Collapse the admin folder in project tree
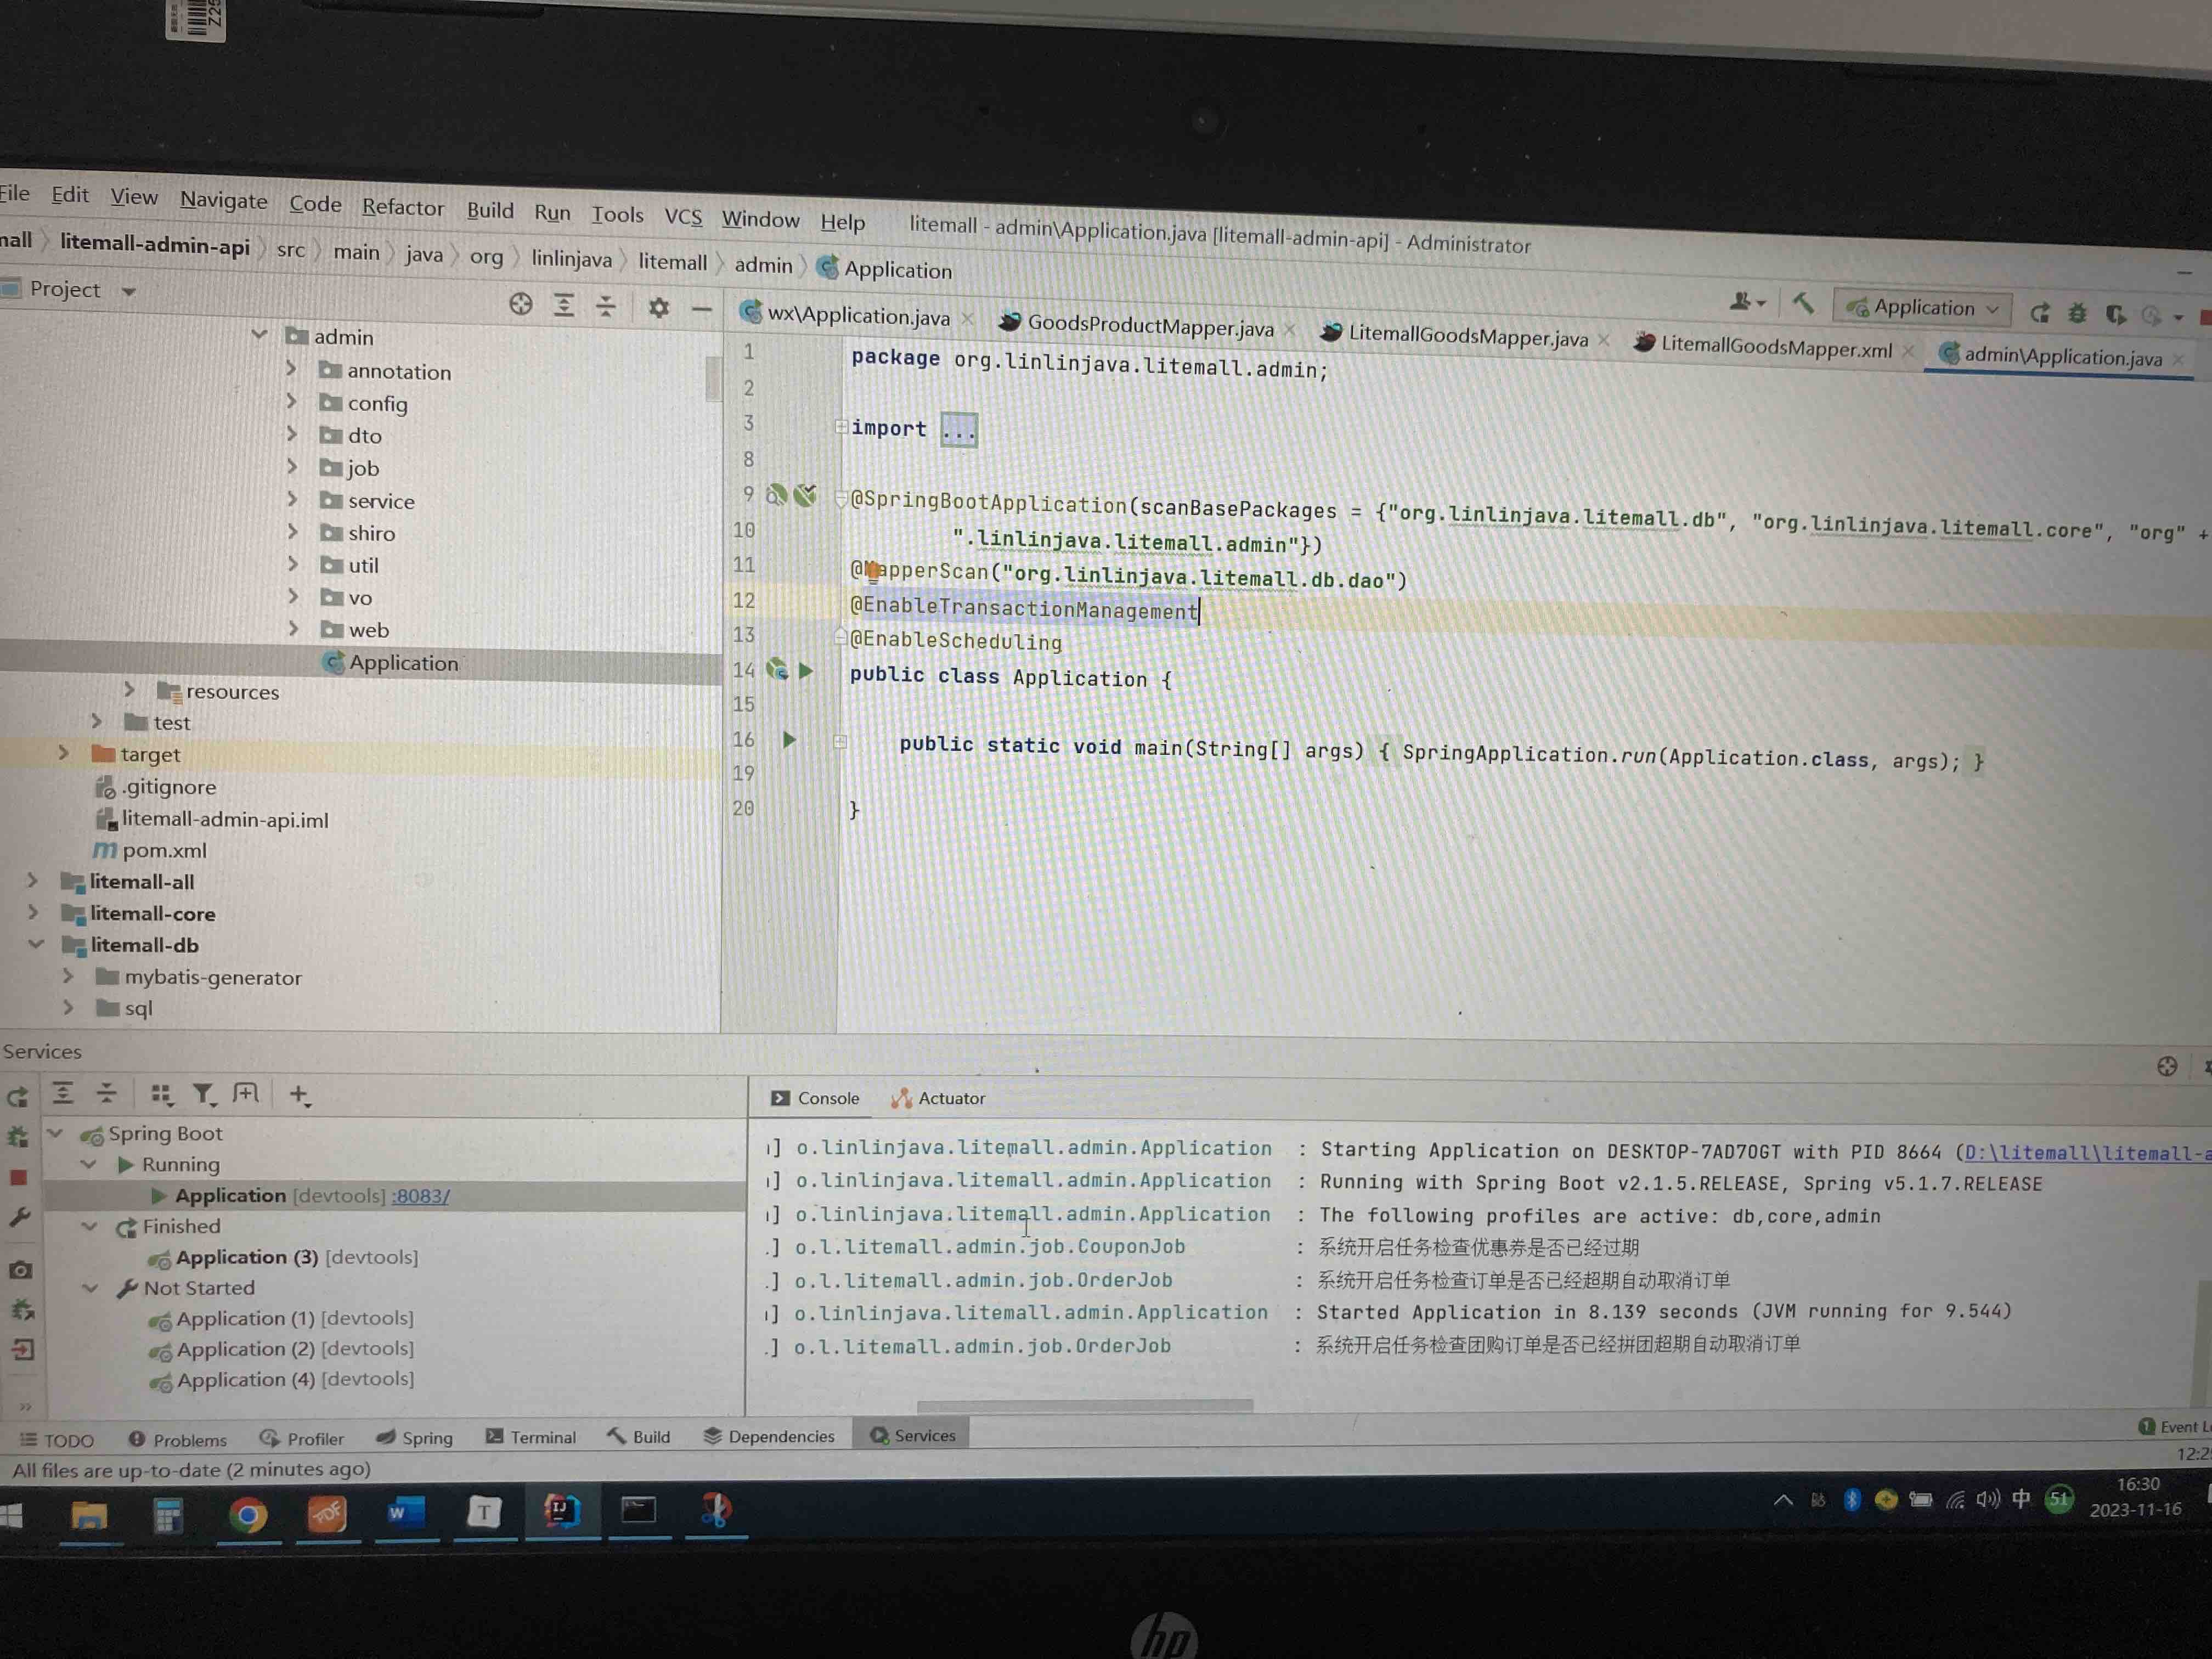 259,334
